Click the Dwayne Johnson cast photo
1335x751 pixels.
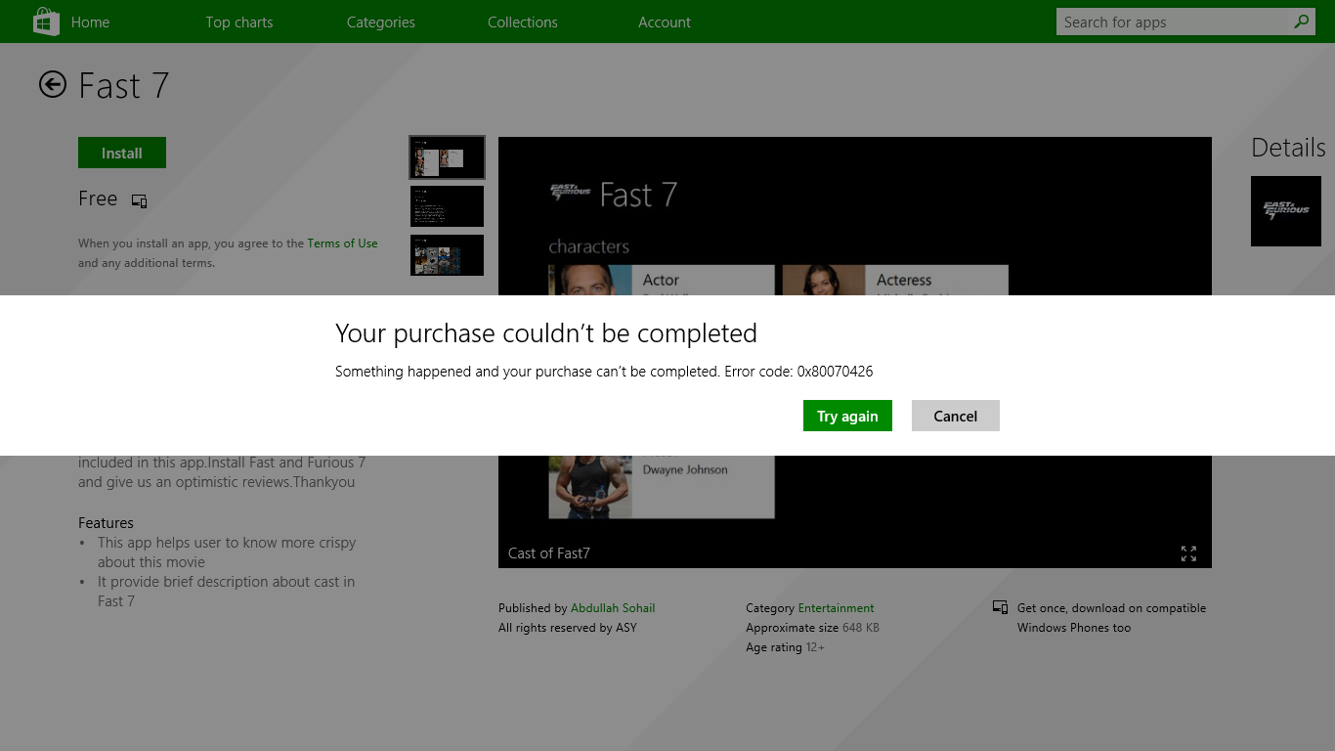[x=590, y=486]
